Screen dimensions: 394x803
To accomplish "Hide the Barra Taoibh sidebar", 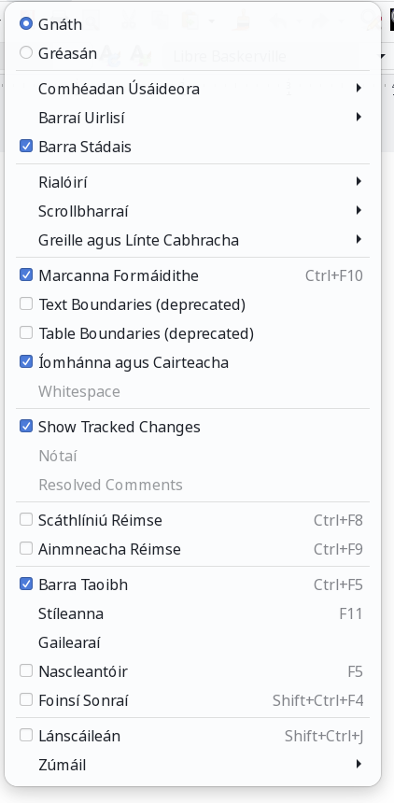I will coord(26,585).
